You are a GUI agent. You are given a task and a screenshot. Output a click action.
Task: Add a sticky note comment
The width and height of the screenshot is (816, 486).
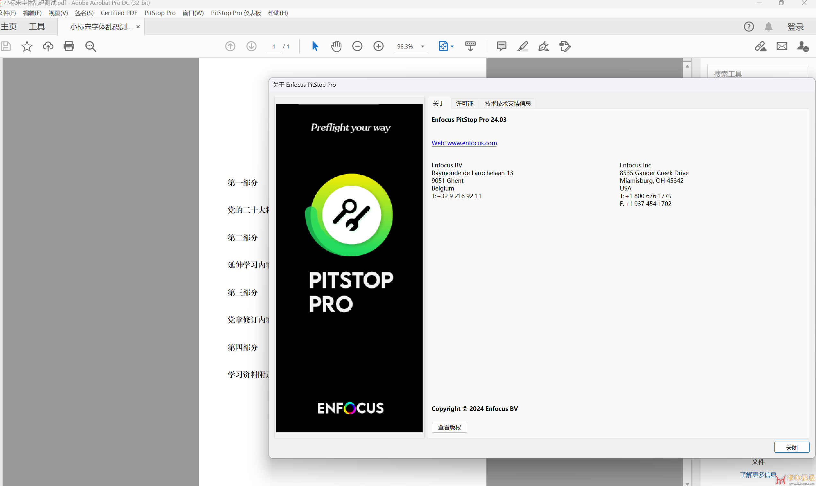pyautogui.click(x=501, y=46)
